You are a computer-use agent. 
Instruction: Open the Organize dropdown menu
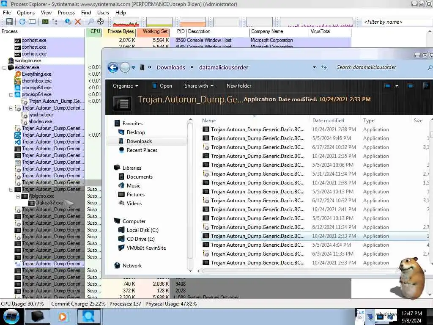125,86
